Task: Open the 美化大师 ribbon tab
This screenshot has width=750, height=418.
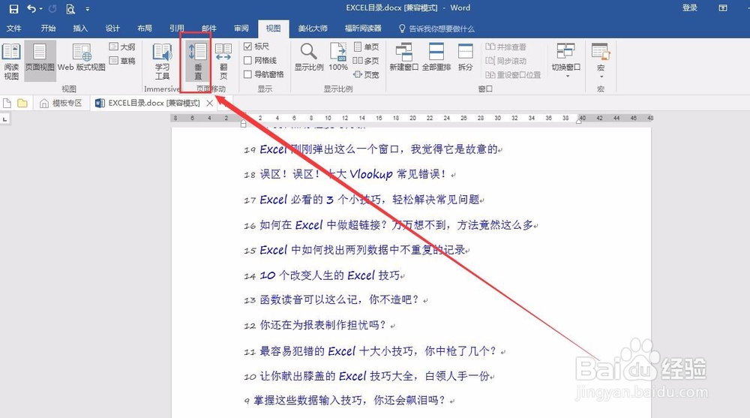Action: point(312,29)
